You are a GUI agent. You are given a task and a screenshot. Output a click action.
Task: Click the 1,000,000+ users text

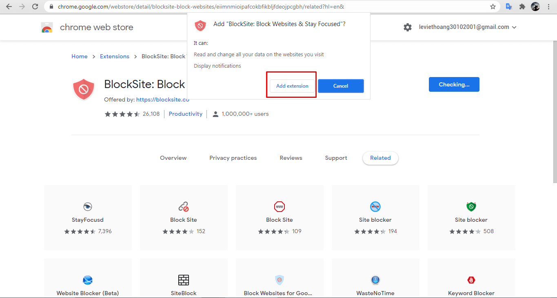245,114
